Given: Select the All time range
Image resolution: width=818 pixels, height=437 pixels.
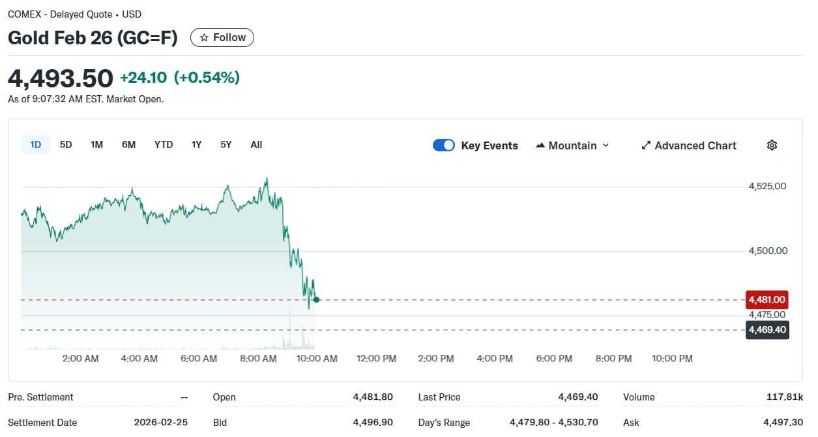Looking at the screenshot, I should point(256,145).
